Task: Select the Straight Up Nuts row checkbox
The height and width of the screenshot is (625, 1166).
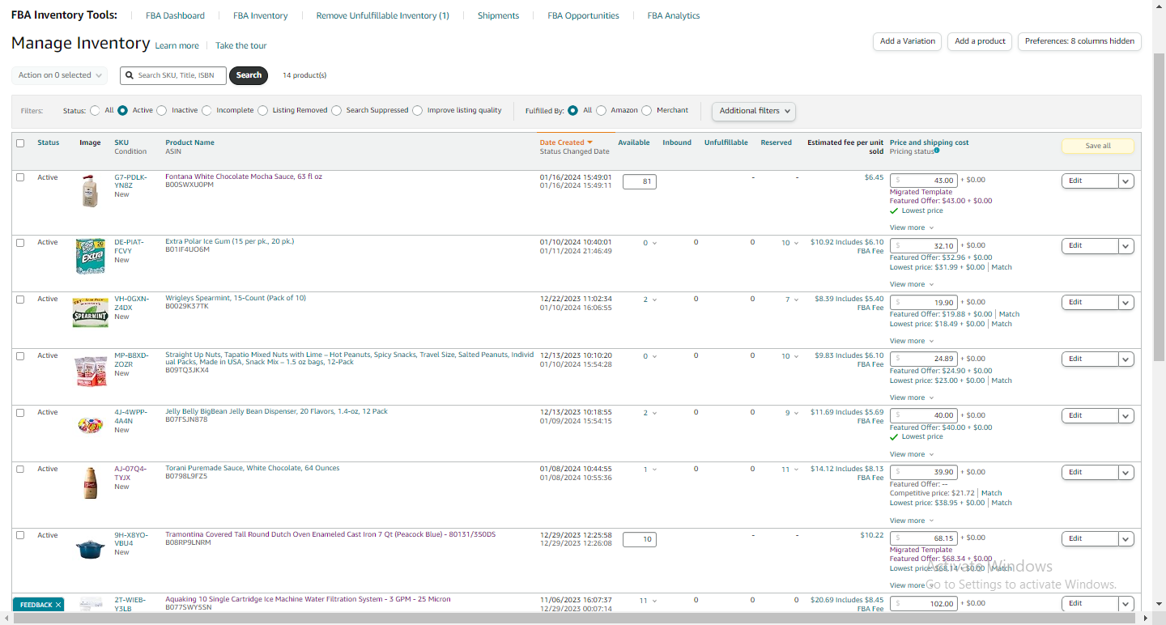Action: [20, 355]
